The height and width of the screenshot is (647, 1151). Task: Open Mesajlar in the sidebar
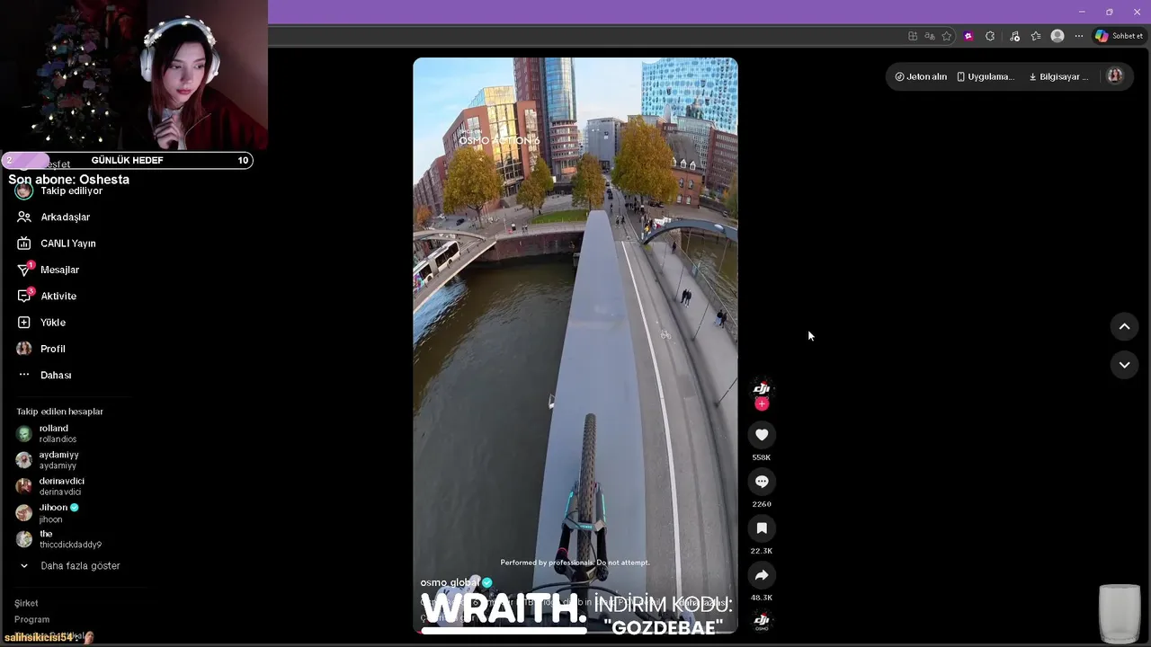[x=49, y=270]
